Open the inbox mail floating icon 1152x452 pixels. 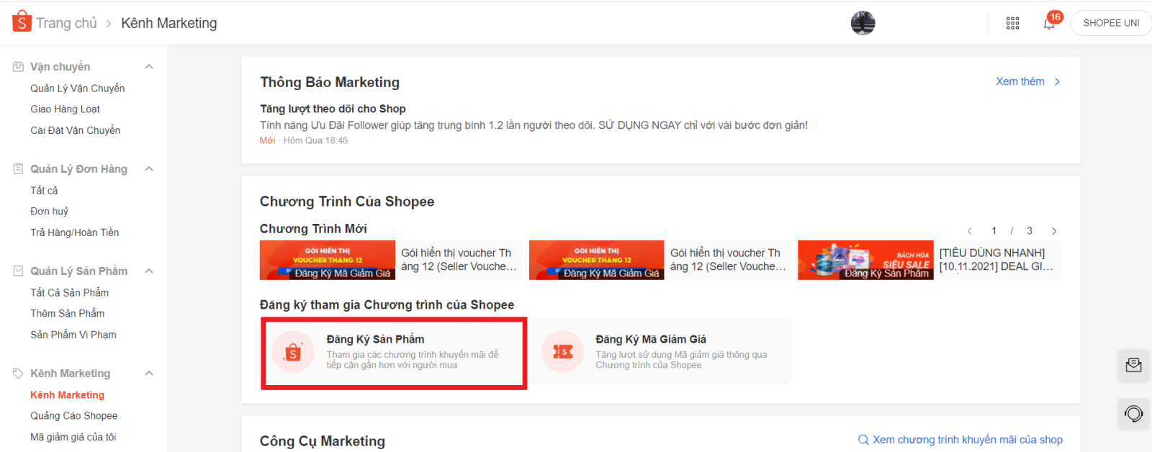[x=1133, y=366]
